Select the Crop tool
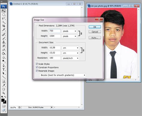 [4, 26]
